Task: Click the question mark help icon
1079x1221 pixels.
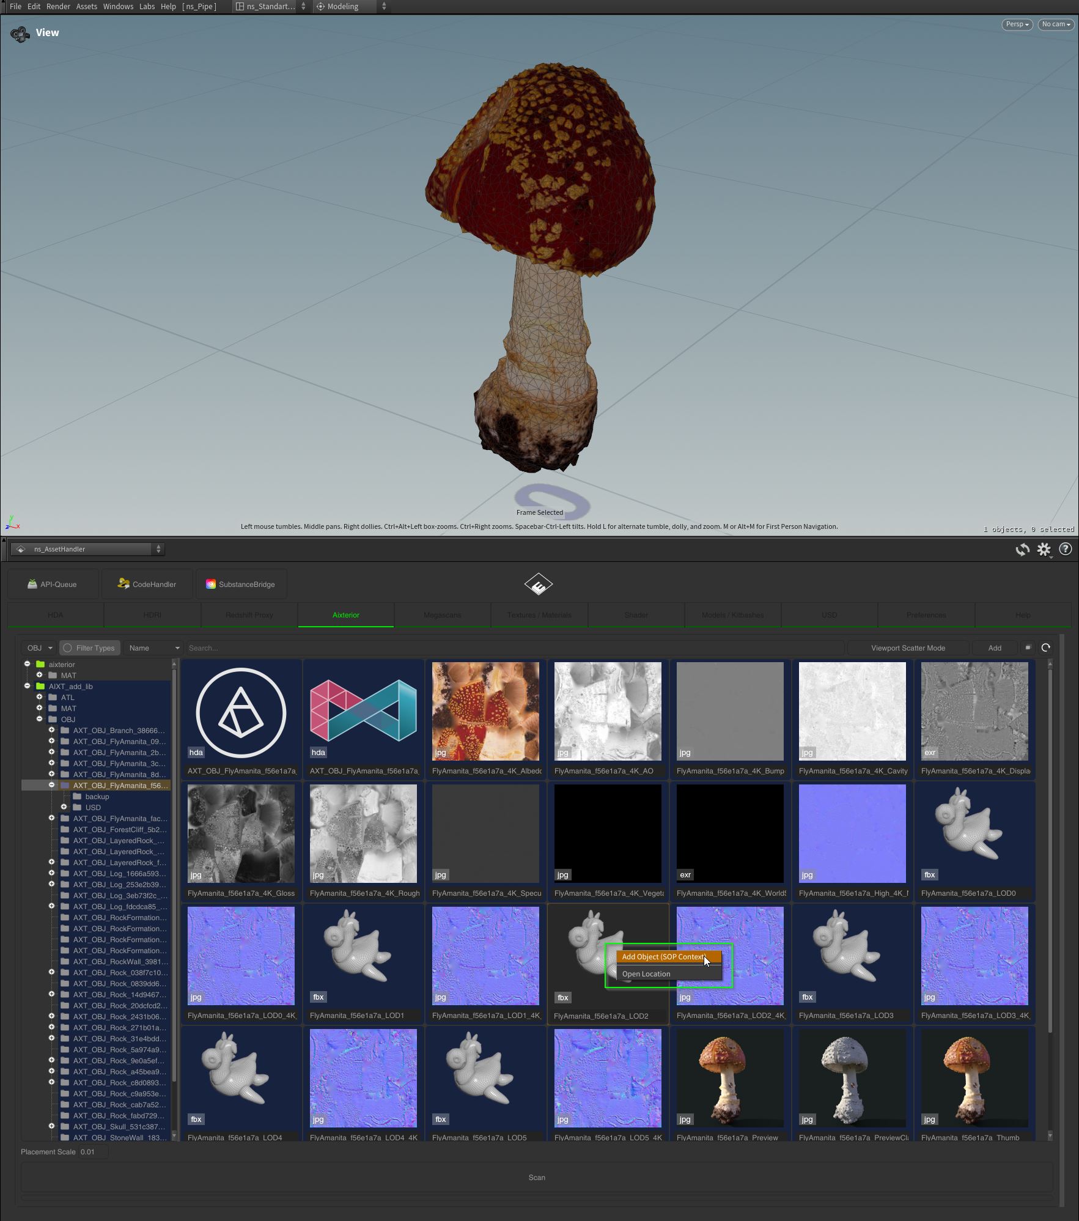Action: point(1065,549)
